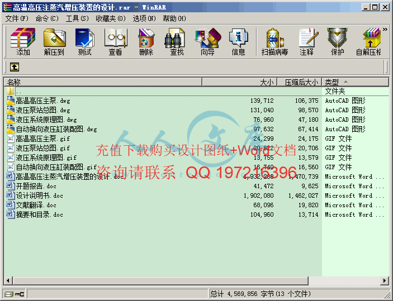This screenshot has width=393, height=301.
Task: Click WinRAR title bar app icon
Action: click(x=7, y=7)
